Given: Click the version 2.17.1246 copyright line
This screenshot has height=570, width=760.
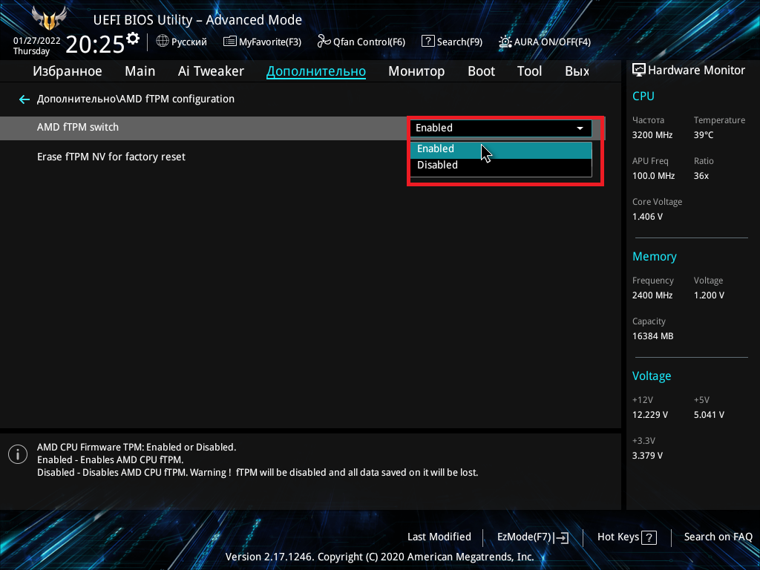Looking at the screenshot, I should 379,557.
